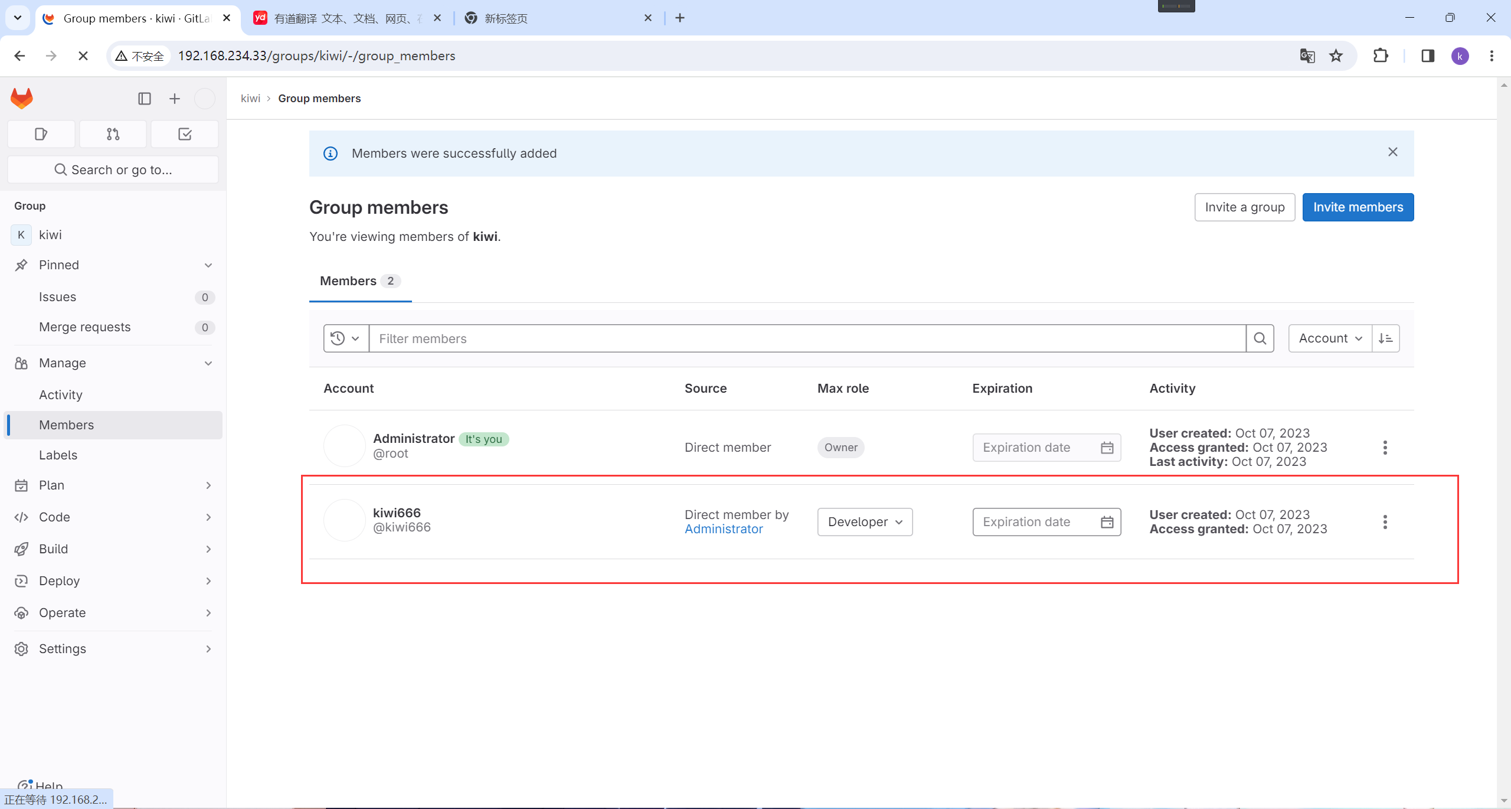Dismiss the success alert banner
This screenshot has height=809, width=1511.
pos(1392,152)
